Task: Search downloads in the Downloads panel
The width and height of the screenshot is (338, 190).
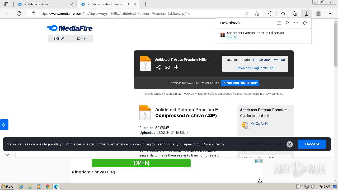Action: click(288, 23)
